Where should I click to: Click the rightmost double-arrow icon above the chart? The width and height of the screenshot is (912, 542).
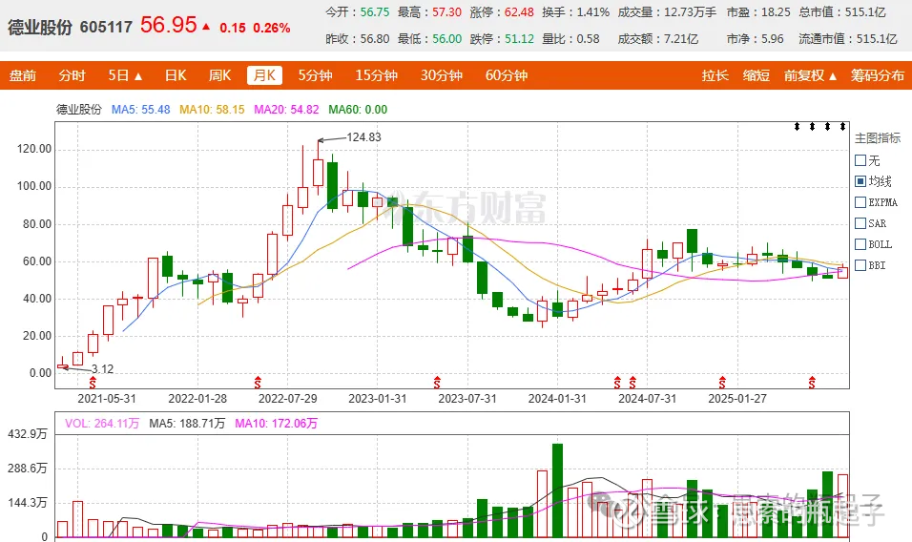coord(842,127)
